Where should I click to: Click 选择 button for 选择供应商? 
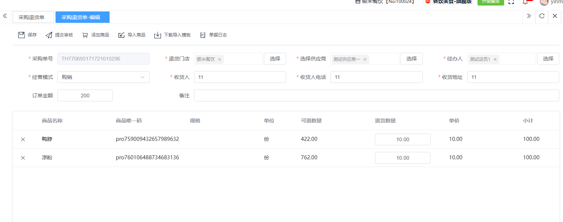point(411,59)
